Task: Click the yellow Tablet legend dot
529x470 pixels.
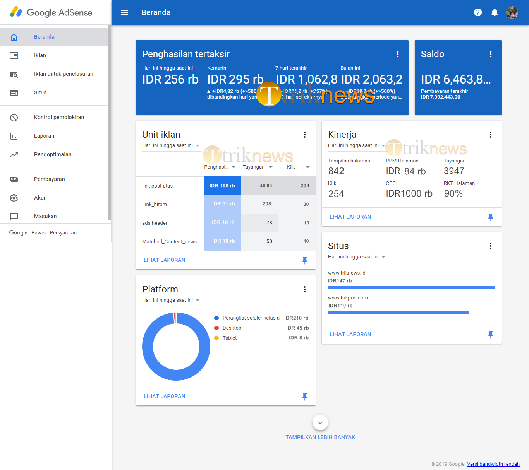Action: [216, 338]
